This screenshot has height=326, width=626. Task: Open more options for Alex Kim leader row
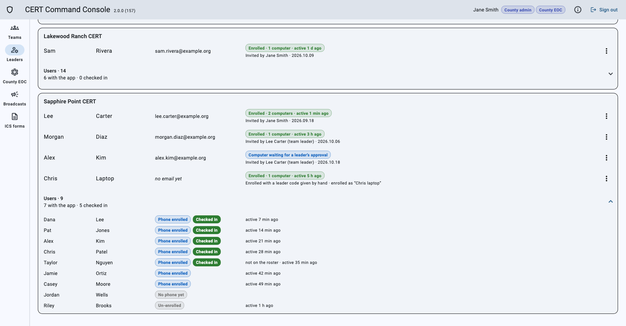(x=607, y=158)
